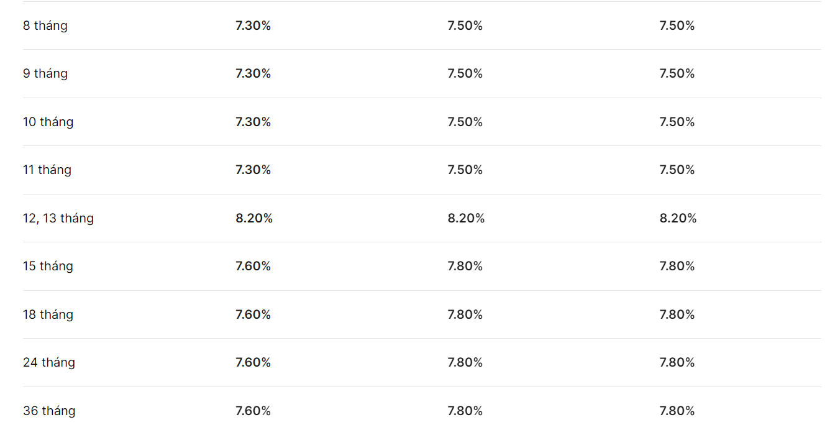The height and width of the screenshot is (430, 830).
Task: Click the "24 tháng" term label
Action: tap(49, 363)
